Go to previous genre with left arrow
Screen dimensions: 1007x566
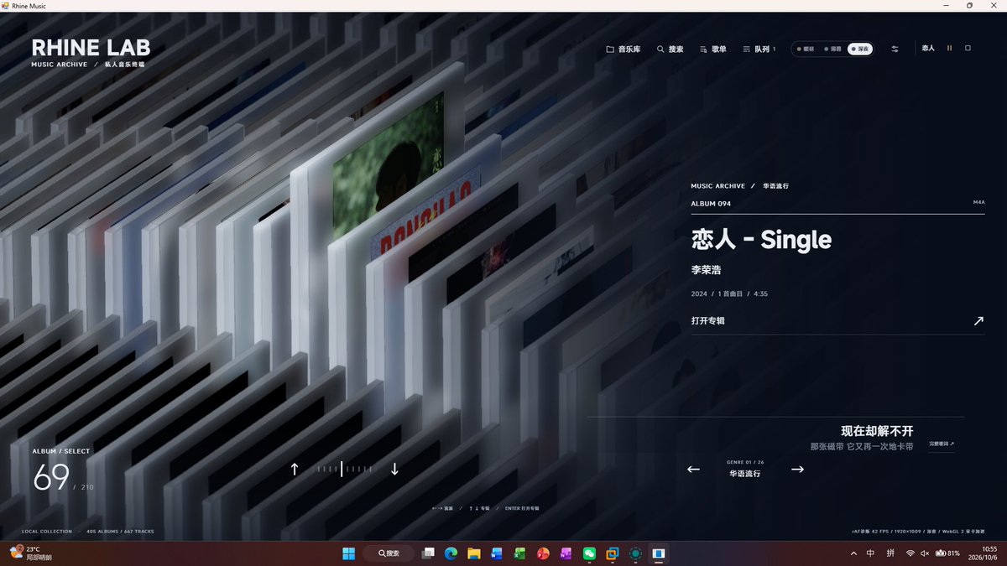click(693, 470)
